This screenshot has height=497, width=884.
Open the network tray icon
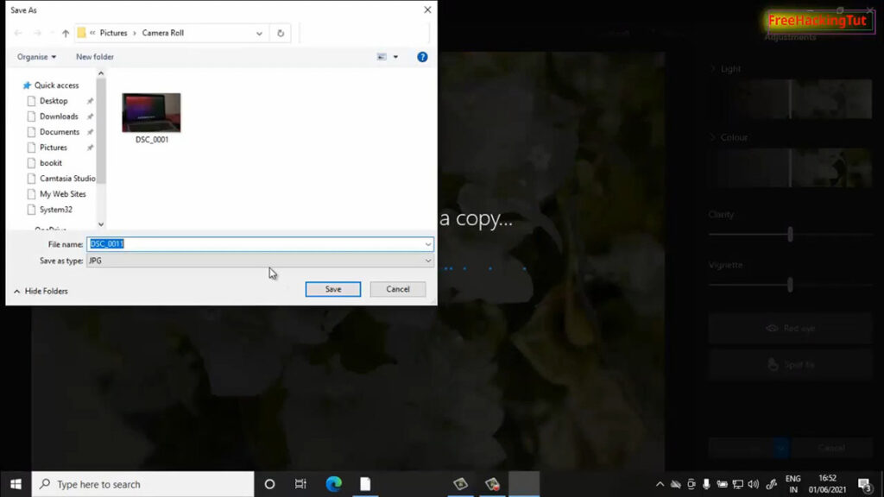(x=737, y=484)
